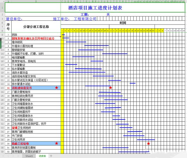Select the 建设单位: cell
Screen dimensions: 187x158
[14, 19]
